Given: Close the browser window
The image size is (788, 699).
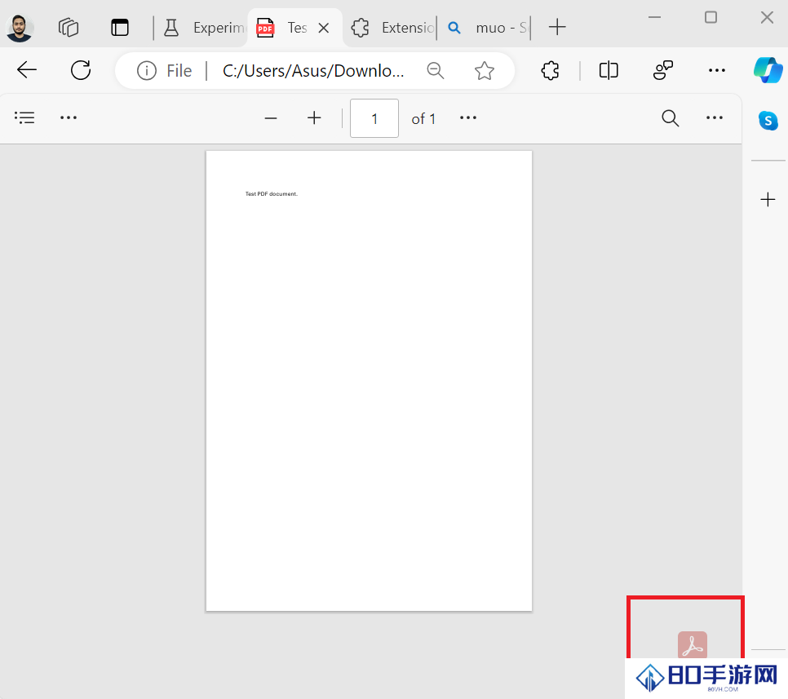Looking at the screenshot, I should click(767, 18).
